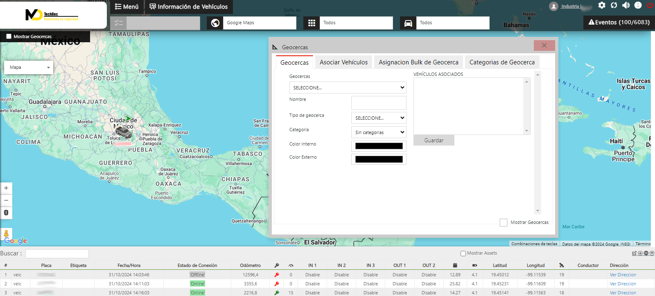Click the refresh arrows icon in top bar
Viewport: 655px width, 296px height.
(614, 5)
